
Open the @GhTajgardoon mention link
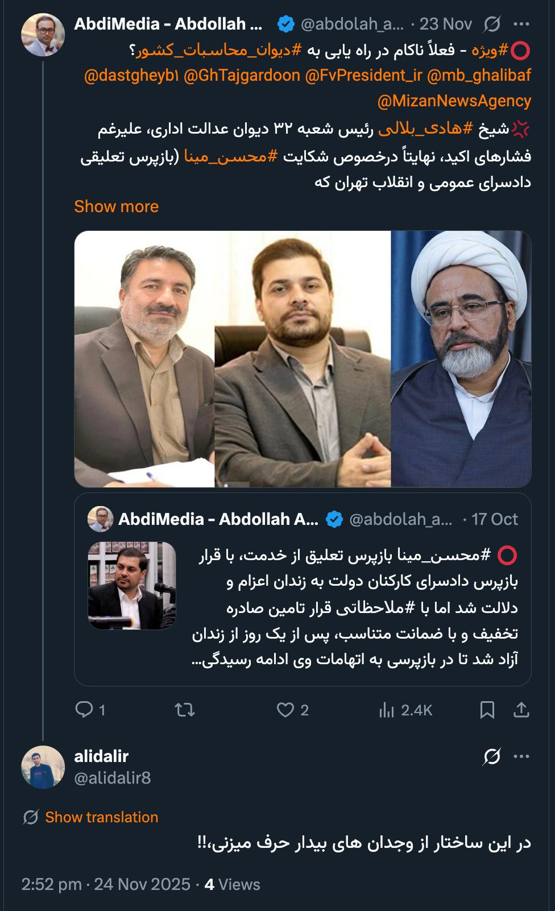(x=242, y=75)
